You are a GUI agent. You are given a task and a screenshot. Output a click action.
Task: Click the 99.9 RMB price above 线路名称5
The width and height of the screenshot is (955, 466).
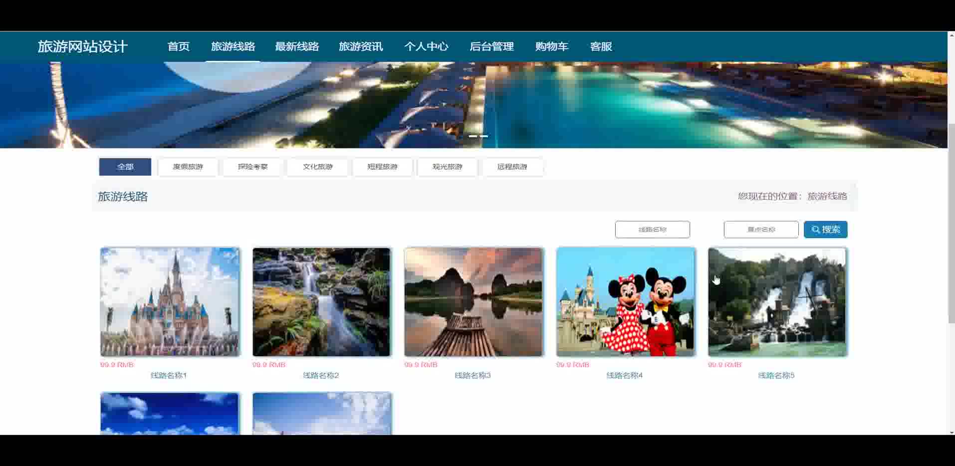(x=724, y=365)
